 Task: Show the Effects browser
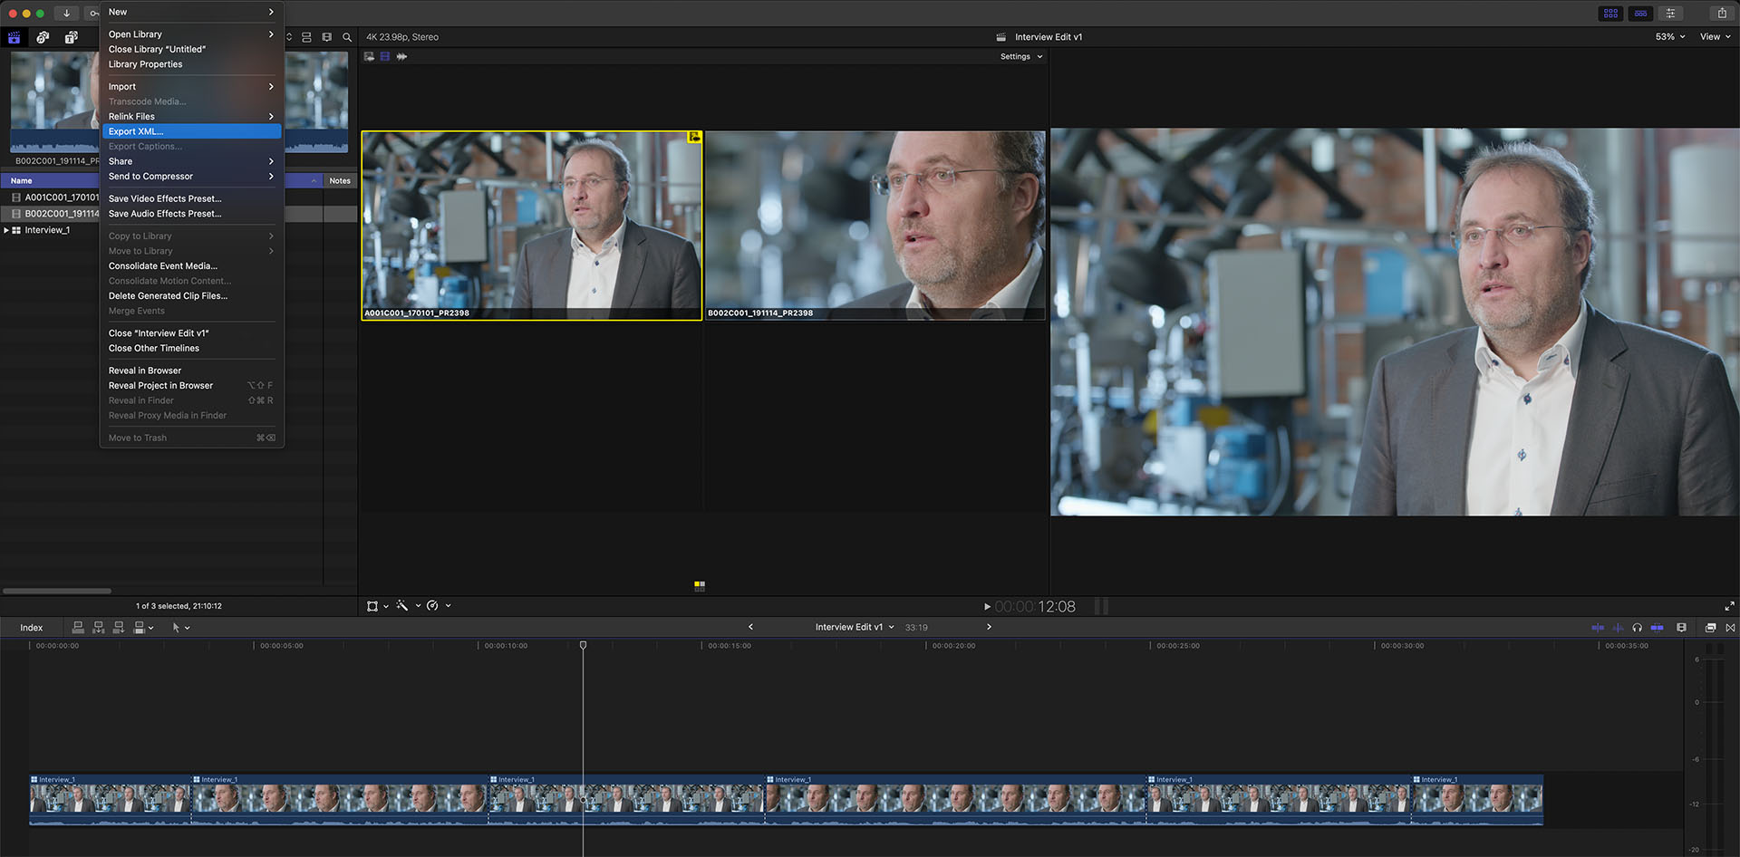pos(1711,627)
